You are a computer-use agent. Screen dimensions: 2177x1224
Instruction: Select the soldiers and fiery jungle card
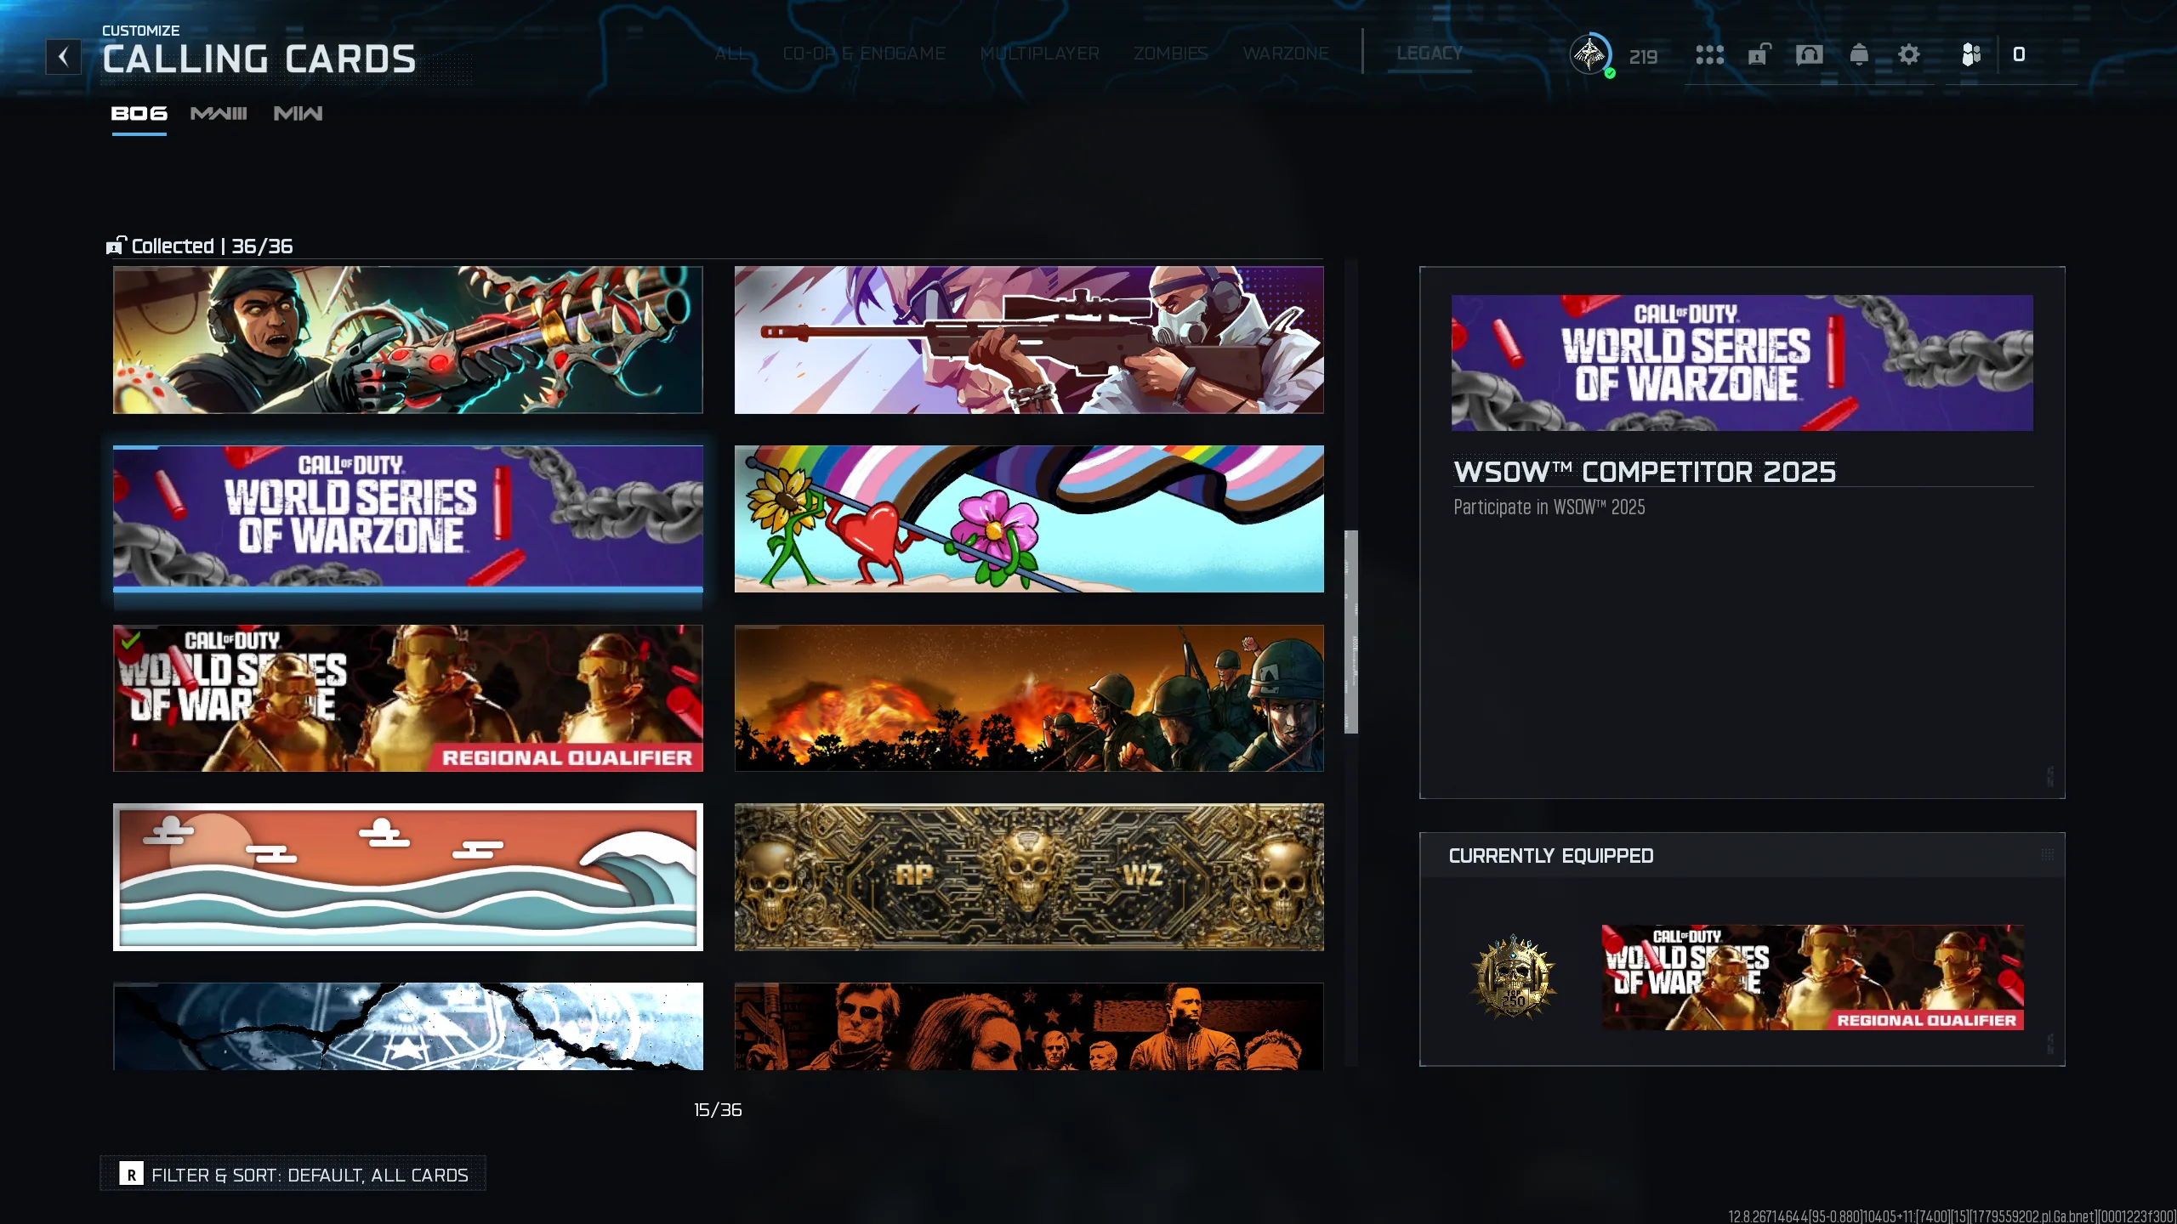1029,698
